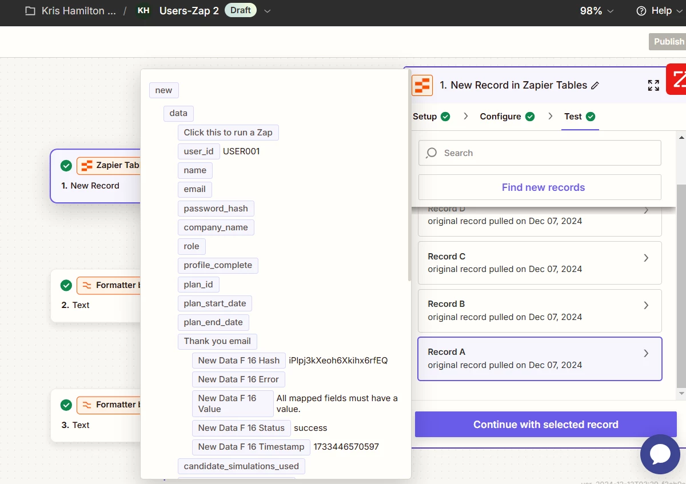Select New Data F 16 Status field
686x484 pixels.
point(241,428)
